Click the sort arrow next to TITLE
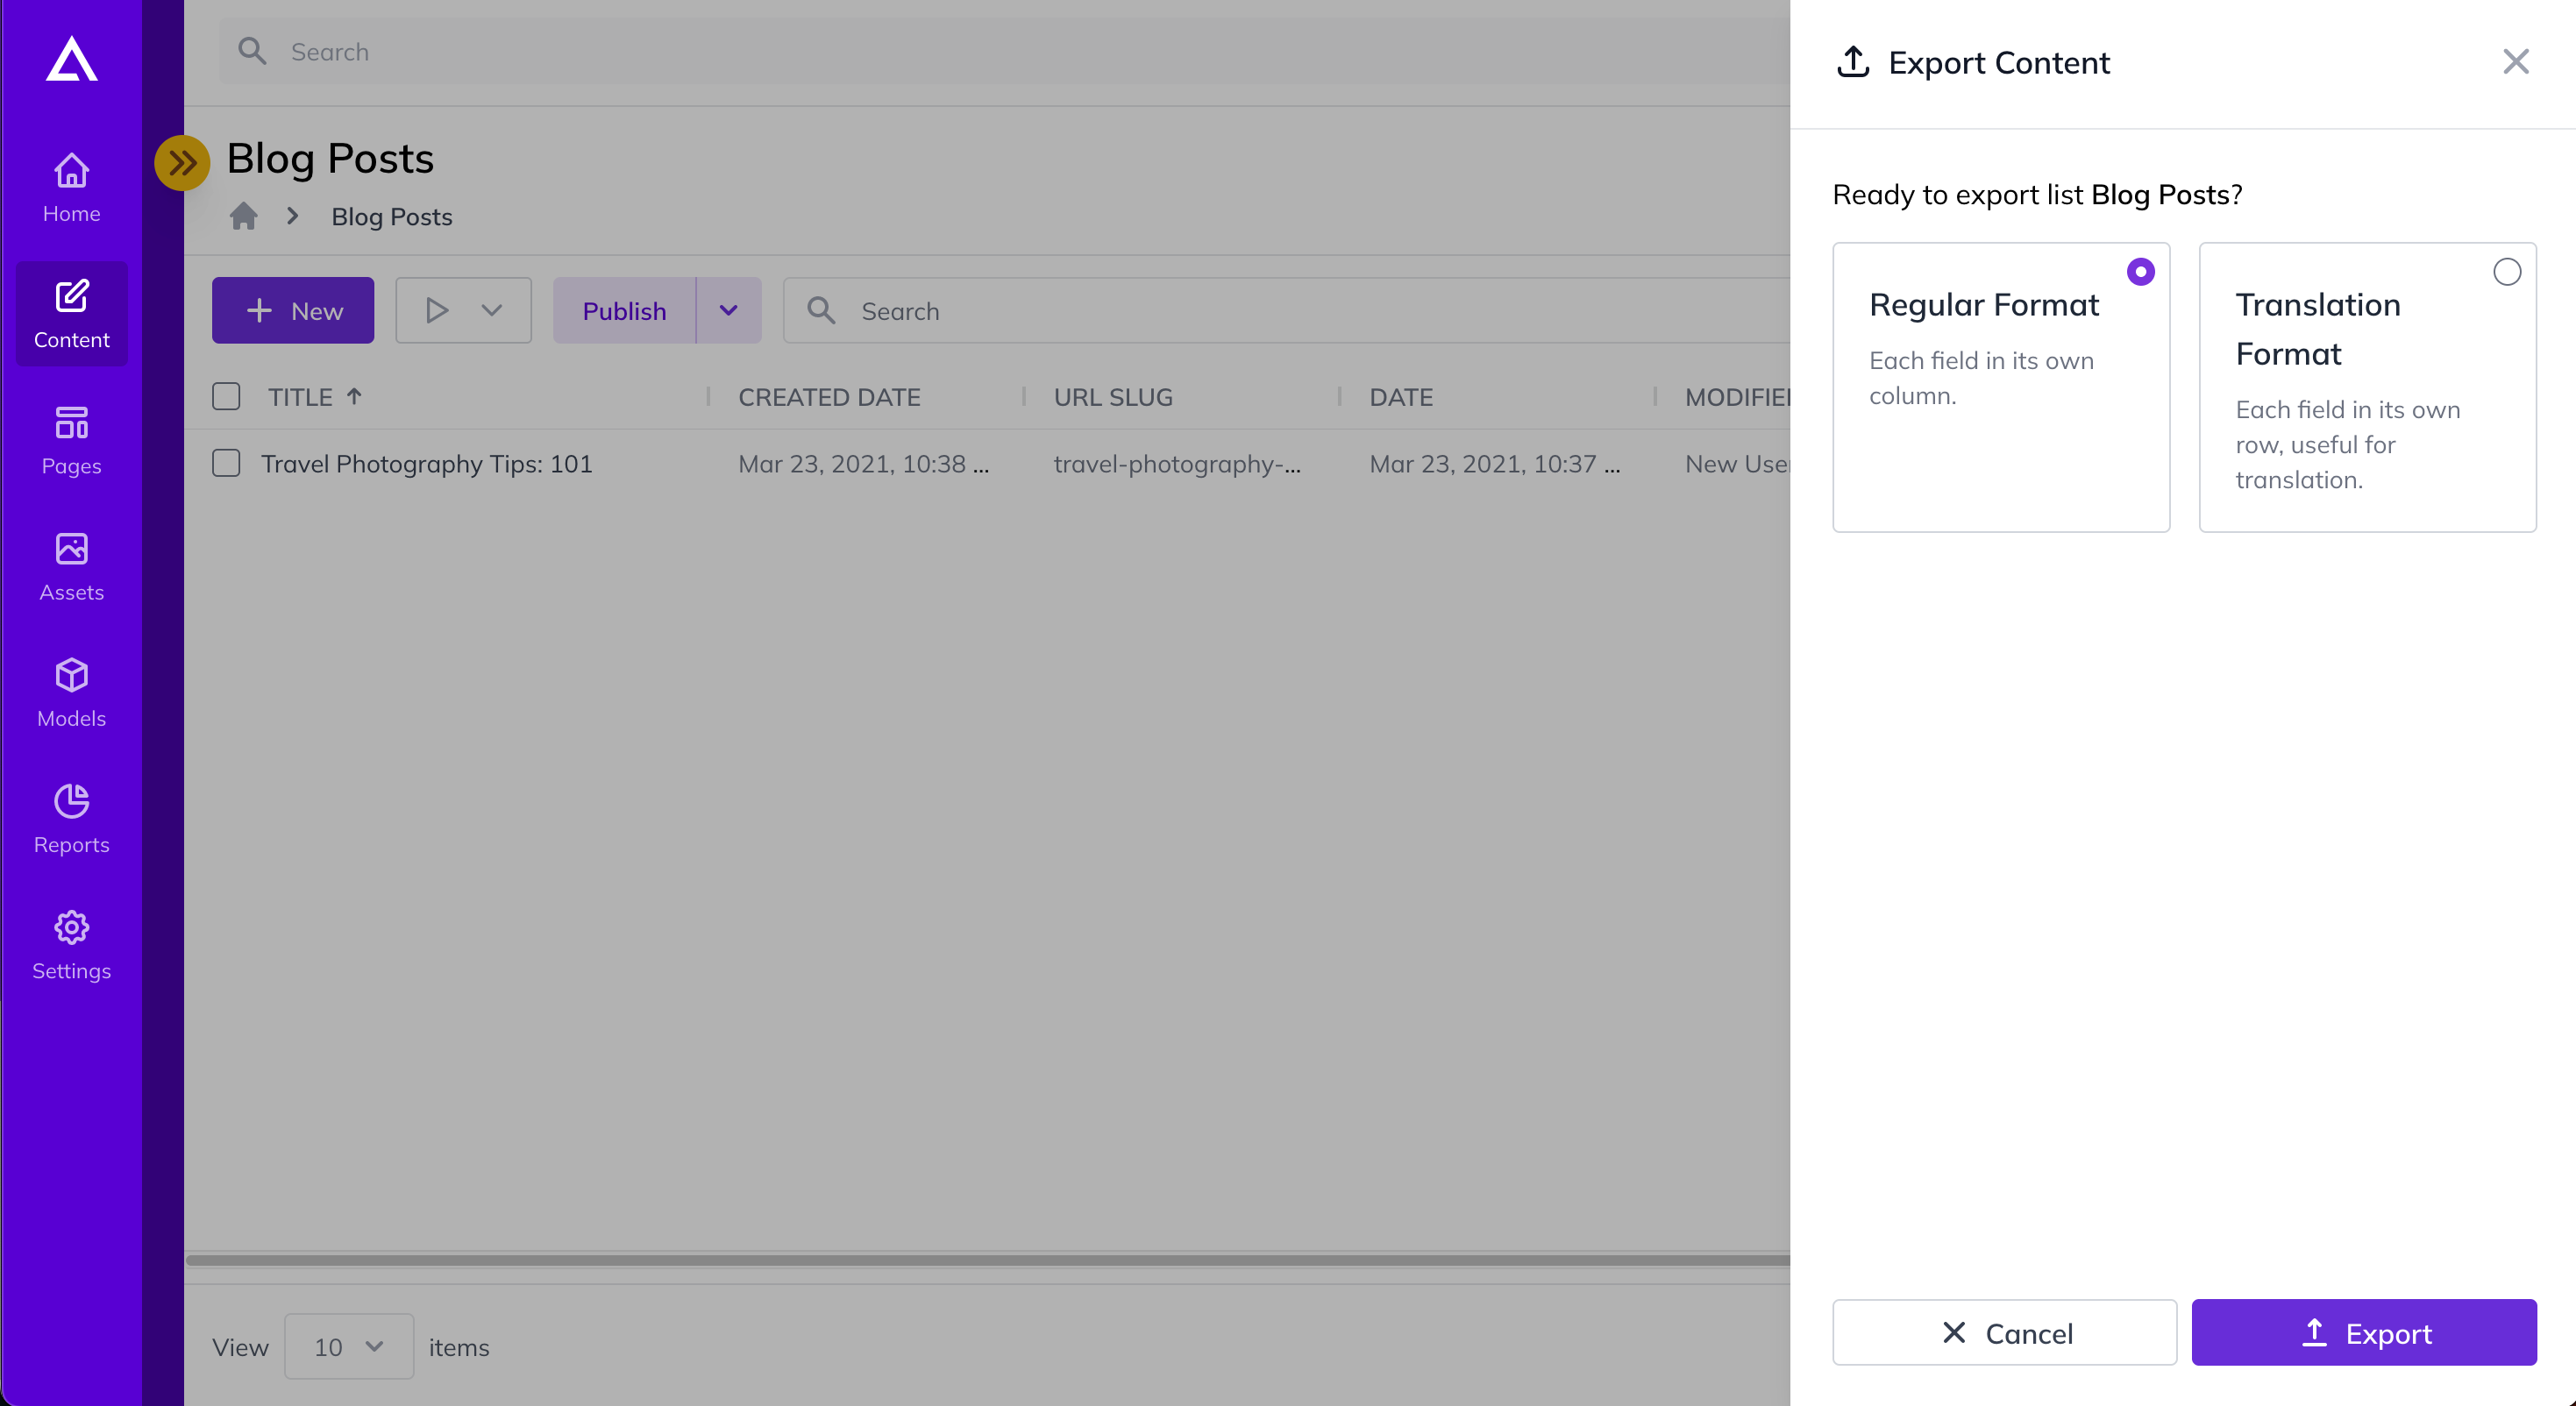This screenshot has width=2576, height=1406. coord(354,397)
